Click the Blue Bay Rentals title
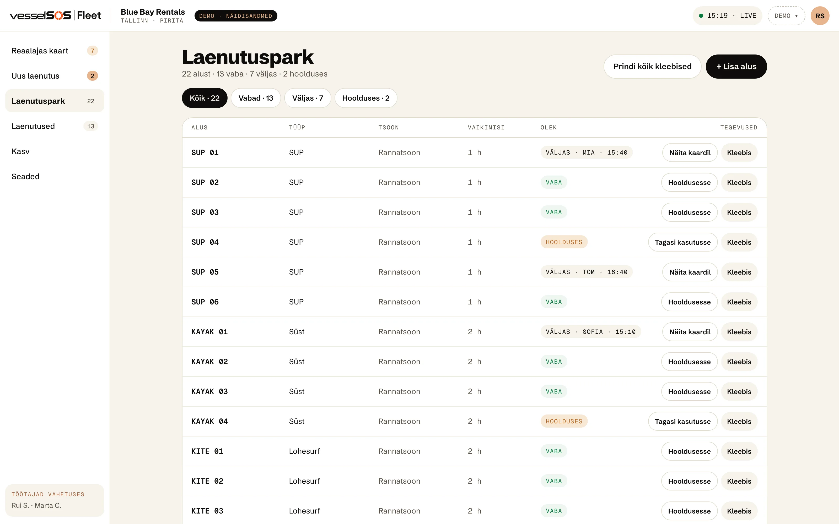 (x=153, y=12)
